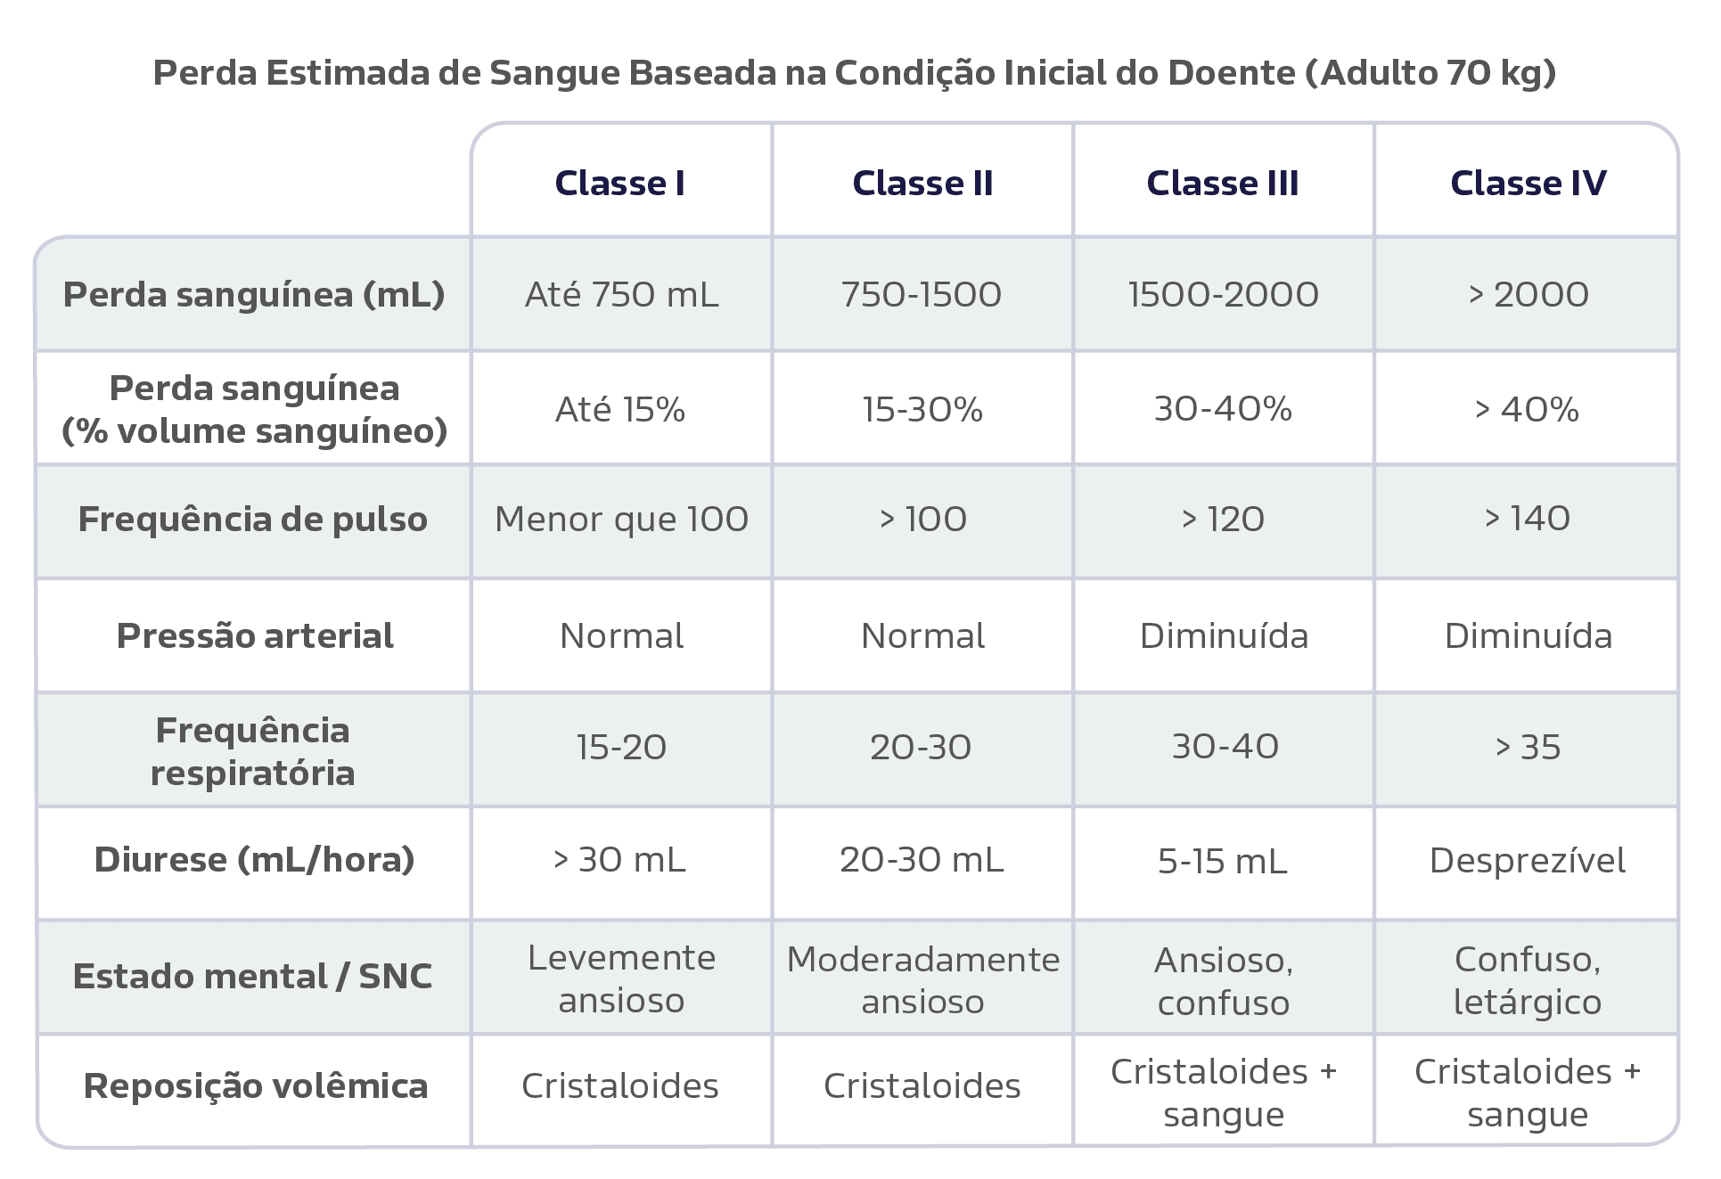Select the 15-30% blood volume cell
1721x1179 pixels.
(922, 409)
